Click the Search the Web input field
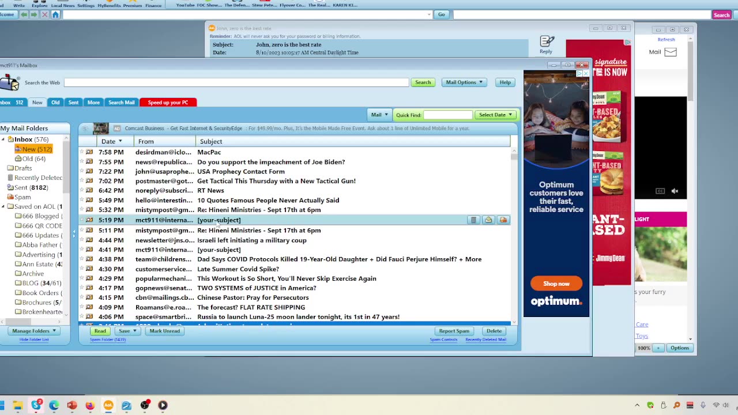 (x=236, y=82)
